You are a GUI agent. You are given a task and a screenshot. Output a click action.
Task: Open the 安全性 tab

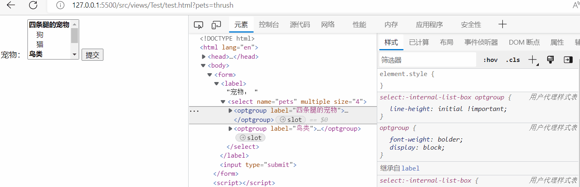(471, 25)
